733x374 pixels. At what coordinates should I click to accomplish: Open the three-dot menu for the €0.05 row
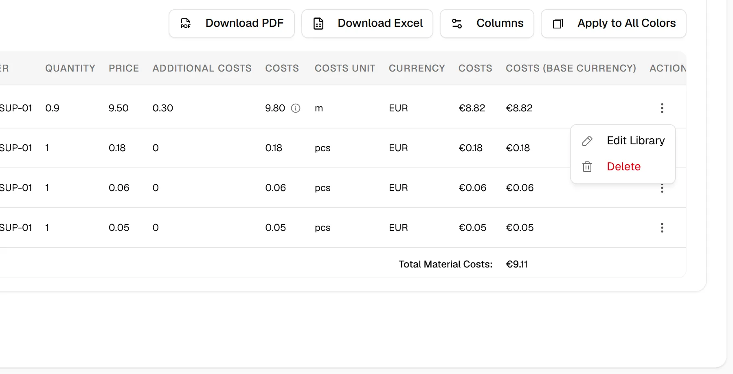click(x=662, y=228)
